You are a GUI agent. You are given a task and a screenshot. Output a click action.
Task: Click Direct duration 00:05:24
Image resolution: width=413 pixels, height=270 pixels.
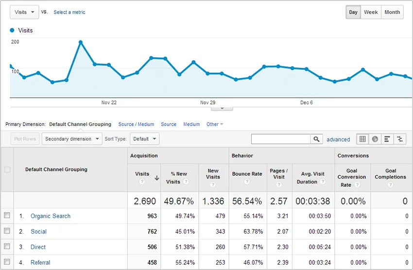(320, 247)
